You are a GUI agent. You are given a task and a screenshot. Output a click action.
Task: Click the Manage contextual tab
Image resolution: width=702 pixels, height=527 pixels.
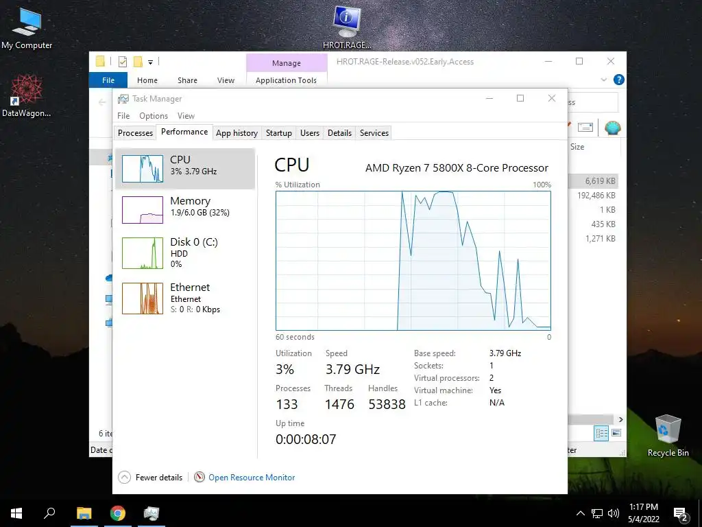point(287,63)
